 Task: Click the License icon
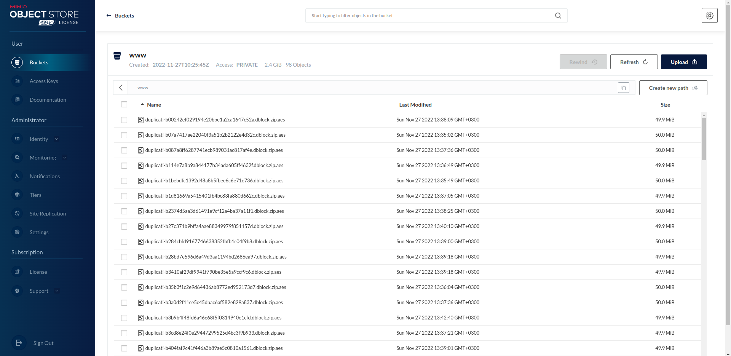tap(17, 272)
